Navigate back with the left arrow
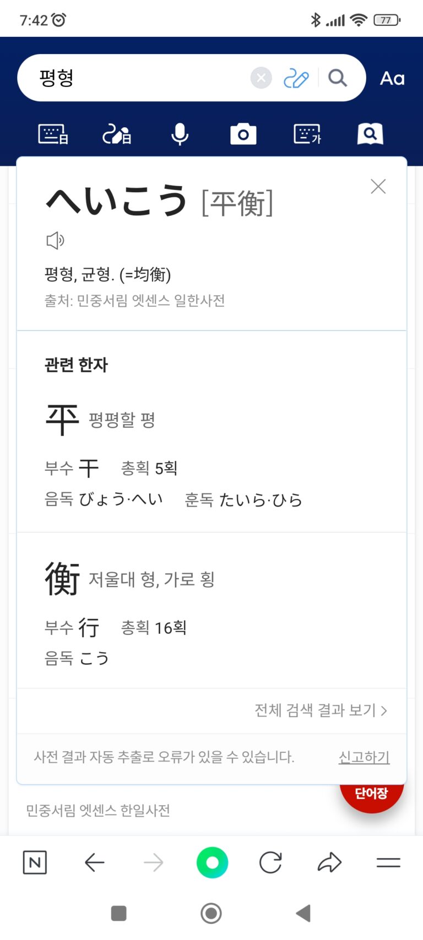The width and height of the screenshot is (423, 940). tap(95, 862)
